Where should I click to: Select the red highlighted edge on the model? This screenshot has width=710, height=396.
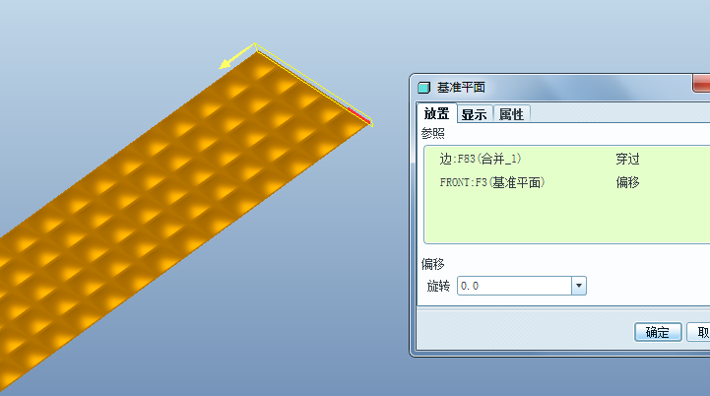(x=359, y=115)
